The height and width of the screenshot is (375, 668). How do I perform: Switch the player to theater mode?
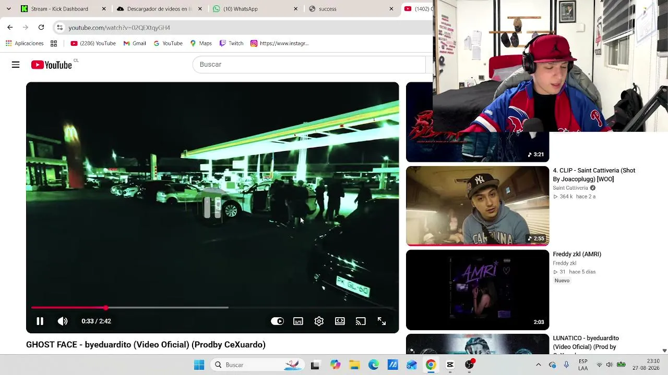pos(340,321)
